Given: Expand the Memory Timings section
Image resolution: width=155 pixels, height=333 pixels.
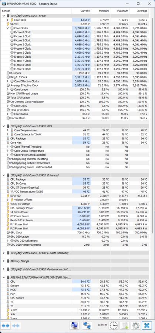Looking at the screenshot, I should (x=4, y=261).
